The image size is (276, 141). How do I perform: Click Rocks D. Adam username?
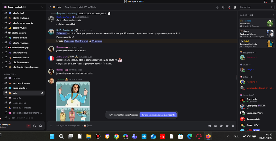click(64, 17)
